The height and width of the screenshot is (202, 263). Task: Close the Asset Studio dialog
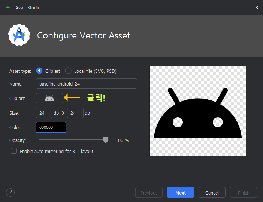point(257,7)
